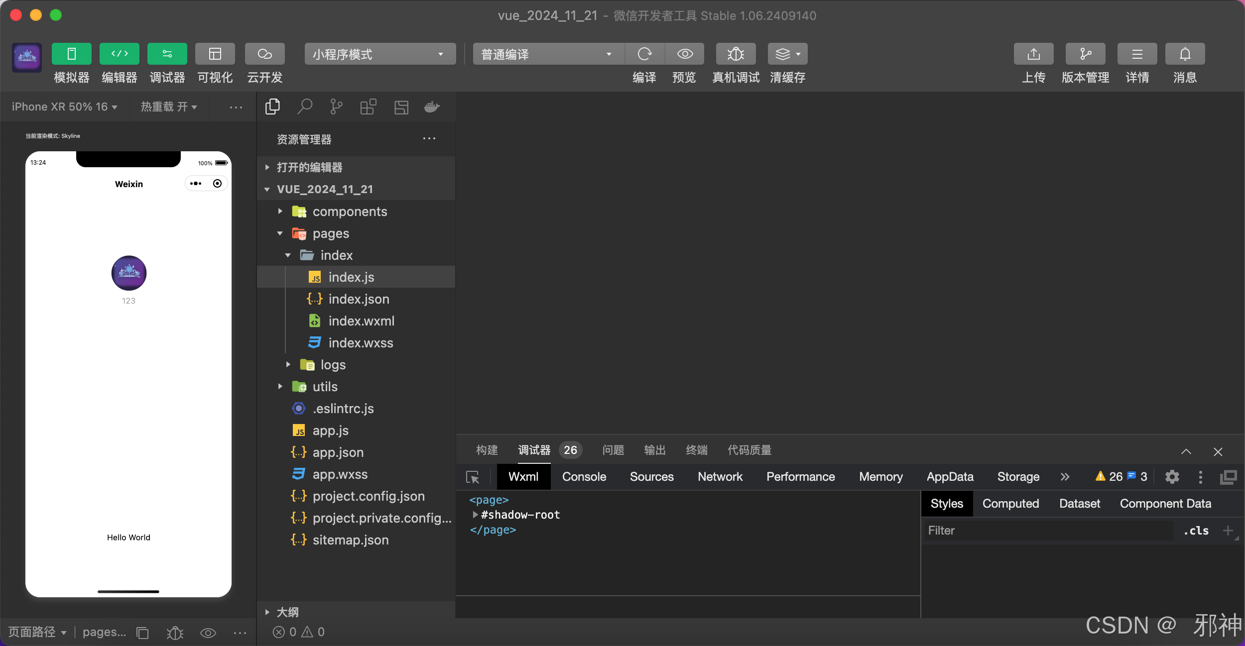
Task: Open the devtools settings gear icon
Action: (x=1172, y=477)
